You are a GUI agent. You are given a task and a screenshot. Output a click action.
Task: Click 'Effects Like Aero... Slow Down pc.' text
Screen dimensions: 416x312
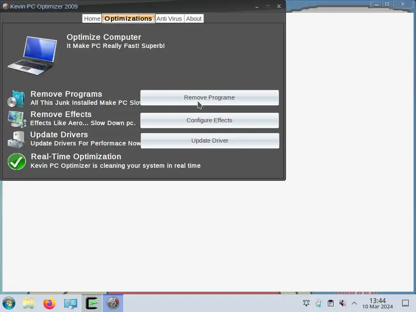point(83,123)
